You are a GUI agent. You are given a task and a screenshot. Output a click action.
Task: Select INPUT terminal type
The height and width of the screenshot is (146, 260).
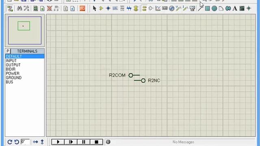pos(25,60)
